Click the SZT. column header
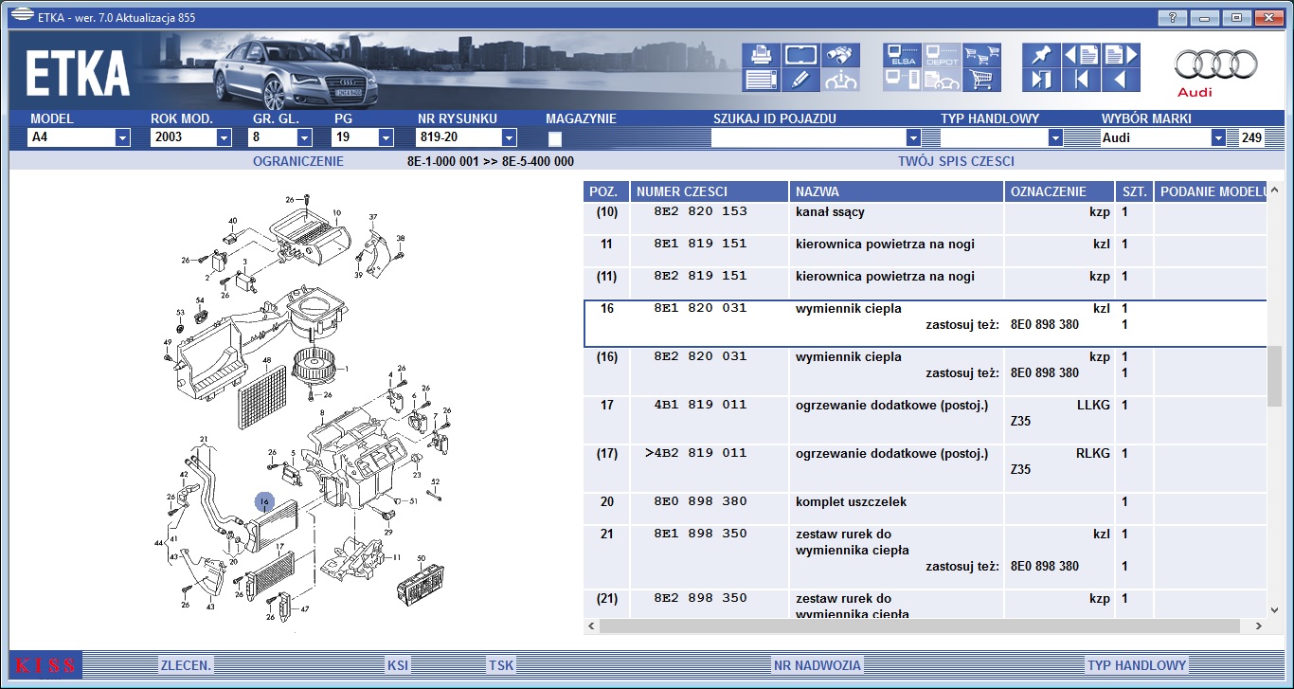This screenshot has width=1294, height=689. click(x=1134, y=191)
